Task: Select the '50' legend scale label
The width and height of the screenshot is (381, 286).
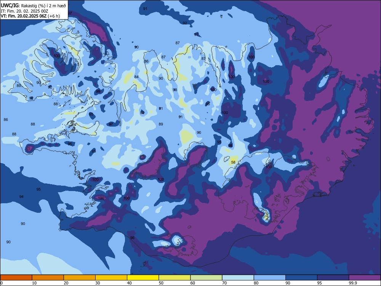Action: 161,283
